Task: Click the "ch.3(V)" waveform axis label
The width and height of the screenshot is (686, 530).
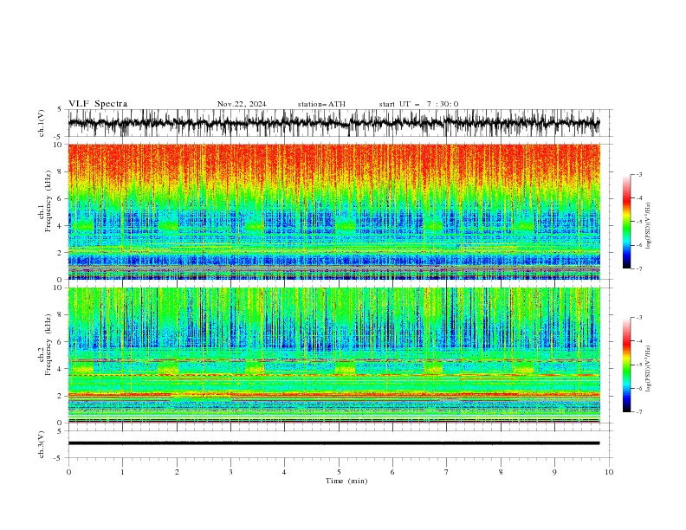Action: tap(41, 444)
